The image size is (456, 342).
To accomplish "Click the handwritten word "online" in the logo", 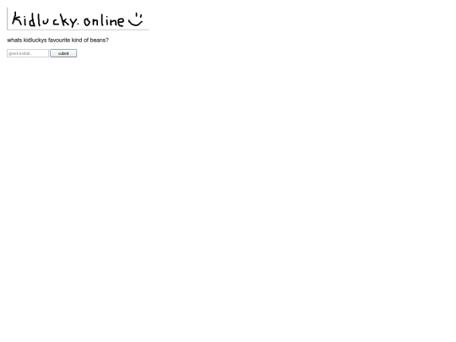I will click(104, 20).
